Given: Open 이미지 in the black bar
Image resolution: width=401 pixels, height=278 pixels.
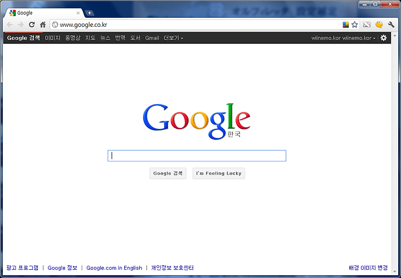Looking at the screenshot, I should (52, 38).
